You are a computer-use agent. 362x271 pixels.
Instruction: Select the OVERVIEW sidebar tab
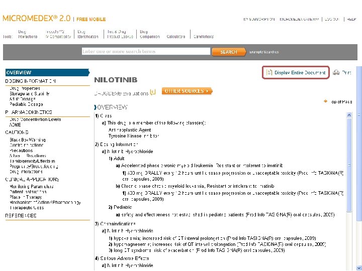47,72
